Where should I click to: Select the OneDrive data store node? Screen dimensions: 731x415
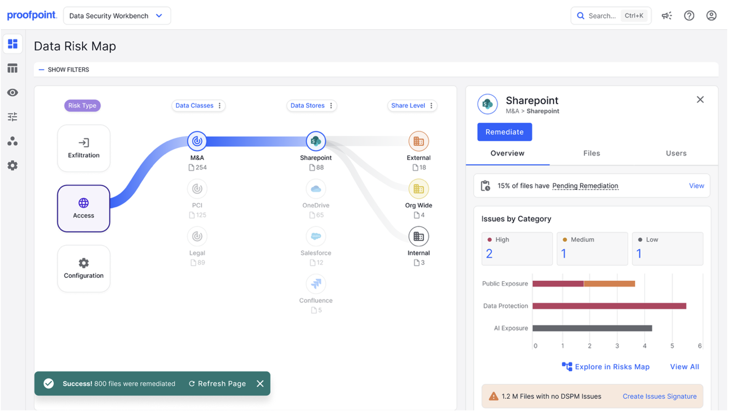coord(316,189)
